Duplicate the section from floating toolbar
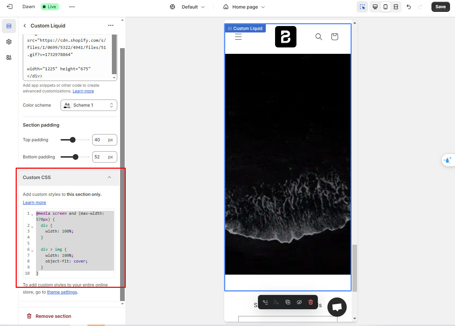This screenshot has width=455, height=326. 288,302
